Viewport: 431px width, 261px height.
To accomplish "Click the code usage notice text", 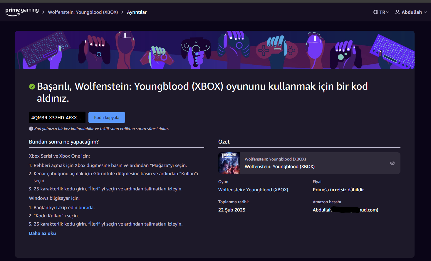I will point(101,129).
